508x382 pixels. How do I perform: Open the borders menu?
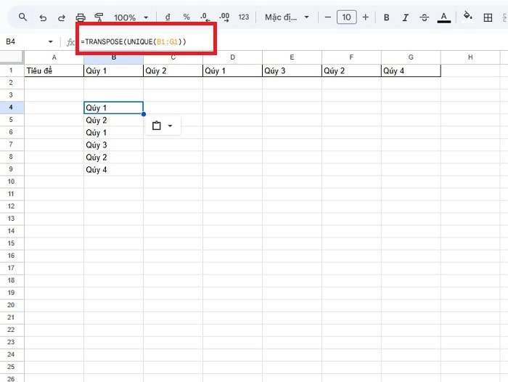(x=488, y=17)
